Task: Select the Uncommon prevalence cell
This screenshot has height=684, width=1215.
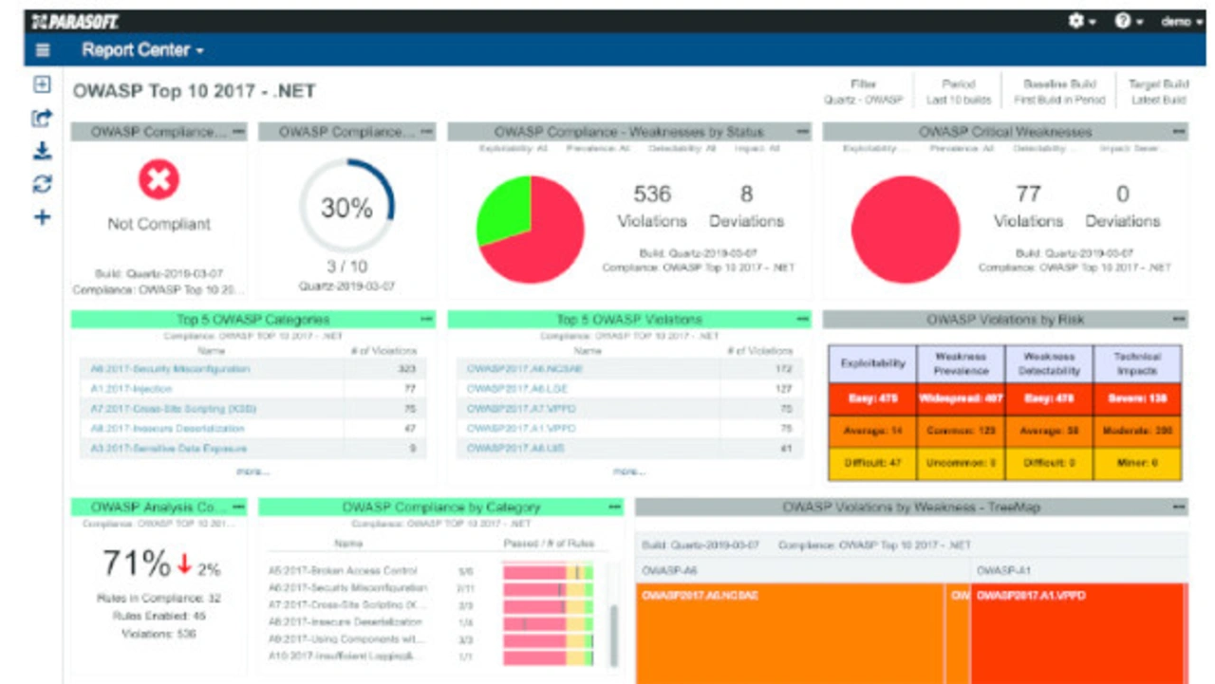Action: coord(961,464)
